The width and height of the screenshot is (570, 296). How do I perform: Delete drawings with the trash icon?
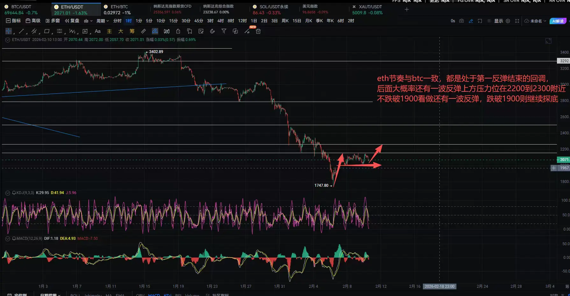258,31
